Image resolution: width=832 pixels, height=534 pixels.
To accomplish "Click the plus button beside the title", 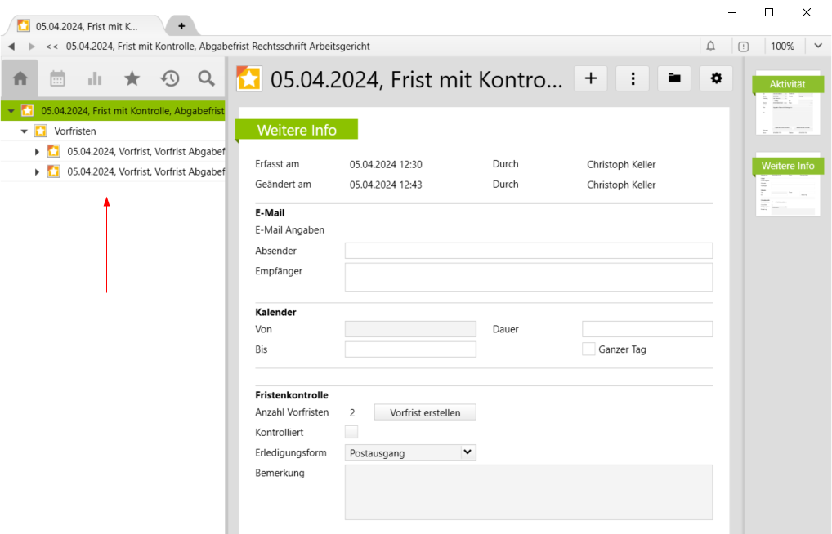I will tap(590, 78).
